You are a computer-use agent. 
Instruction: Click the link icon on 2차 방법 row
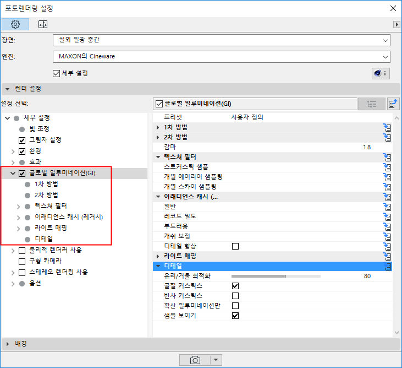pos(387,137)
